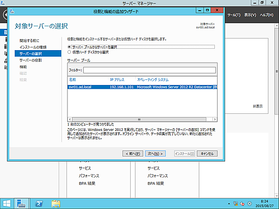Image resolution: width=279 pixels, height=209 pixels.
Task: Click the 次へ(N) button
Action: (x=155, y=153)
